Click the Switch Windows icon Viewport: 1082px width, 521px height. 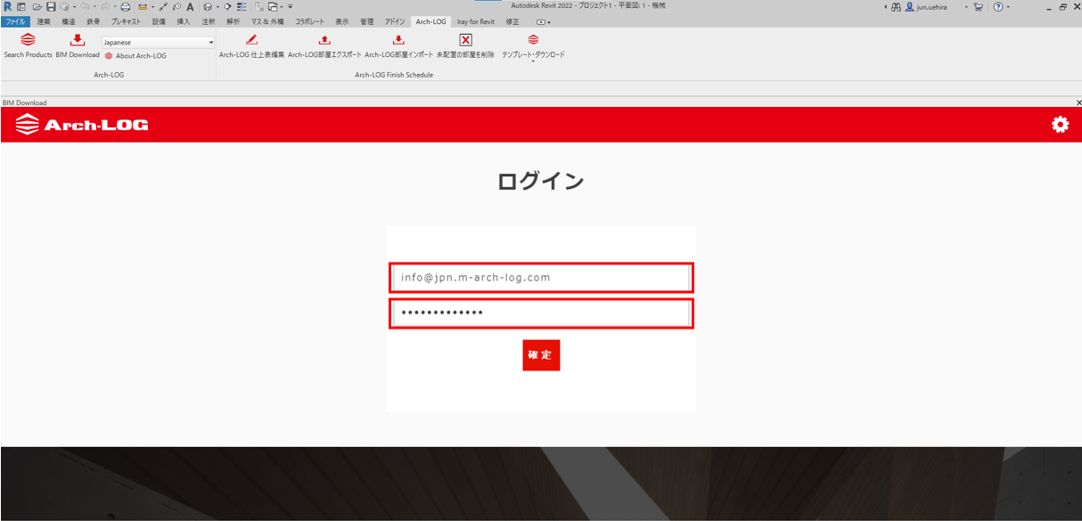coord(273,6)
